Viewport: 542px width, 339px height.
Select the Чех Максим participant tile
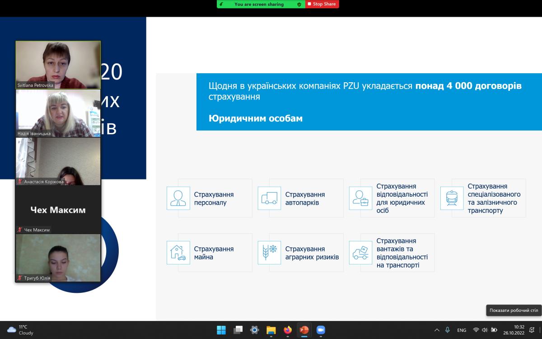tap(58, 210)
